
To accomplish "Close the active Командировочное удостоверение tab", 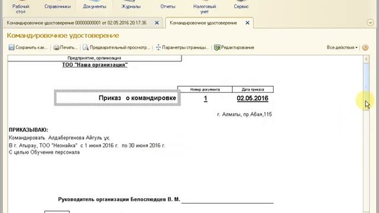I will 248,22.
